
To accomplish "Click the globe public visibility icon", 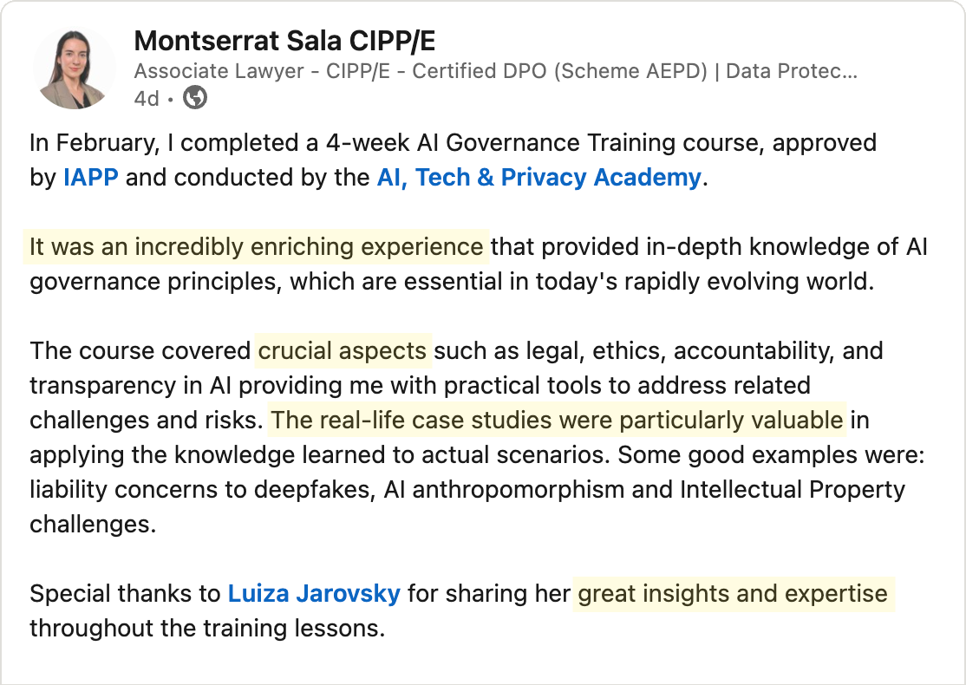I will 195,98.
